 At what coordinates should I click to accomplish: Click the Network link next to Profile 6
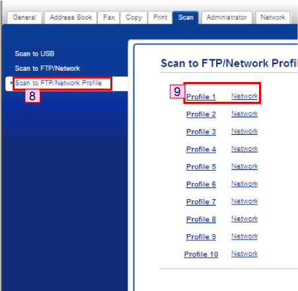coord(244,184)
